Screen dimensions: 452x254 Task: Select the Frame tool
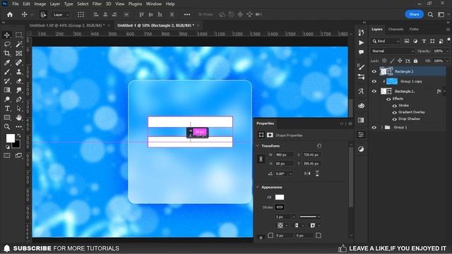[19, 54]
